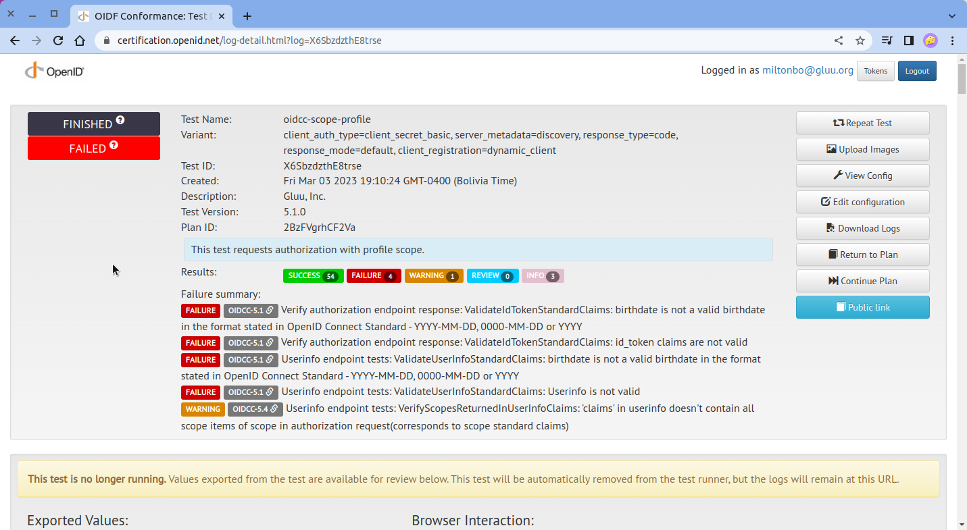Click the site lock padlock icon
967x530 pixels.
(107, 41)
